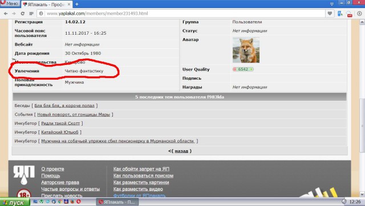Click the page scrollbar down arrow
This screenshot has width=365, height=206.
pos(362,194)
